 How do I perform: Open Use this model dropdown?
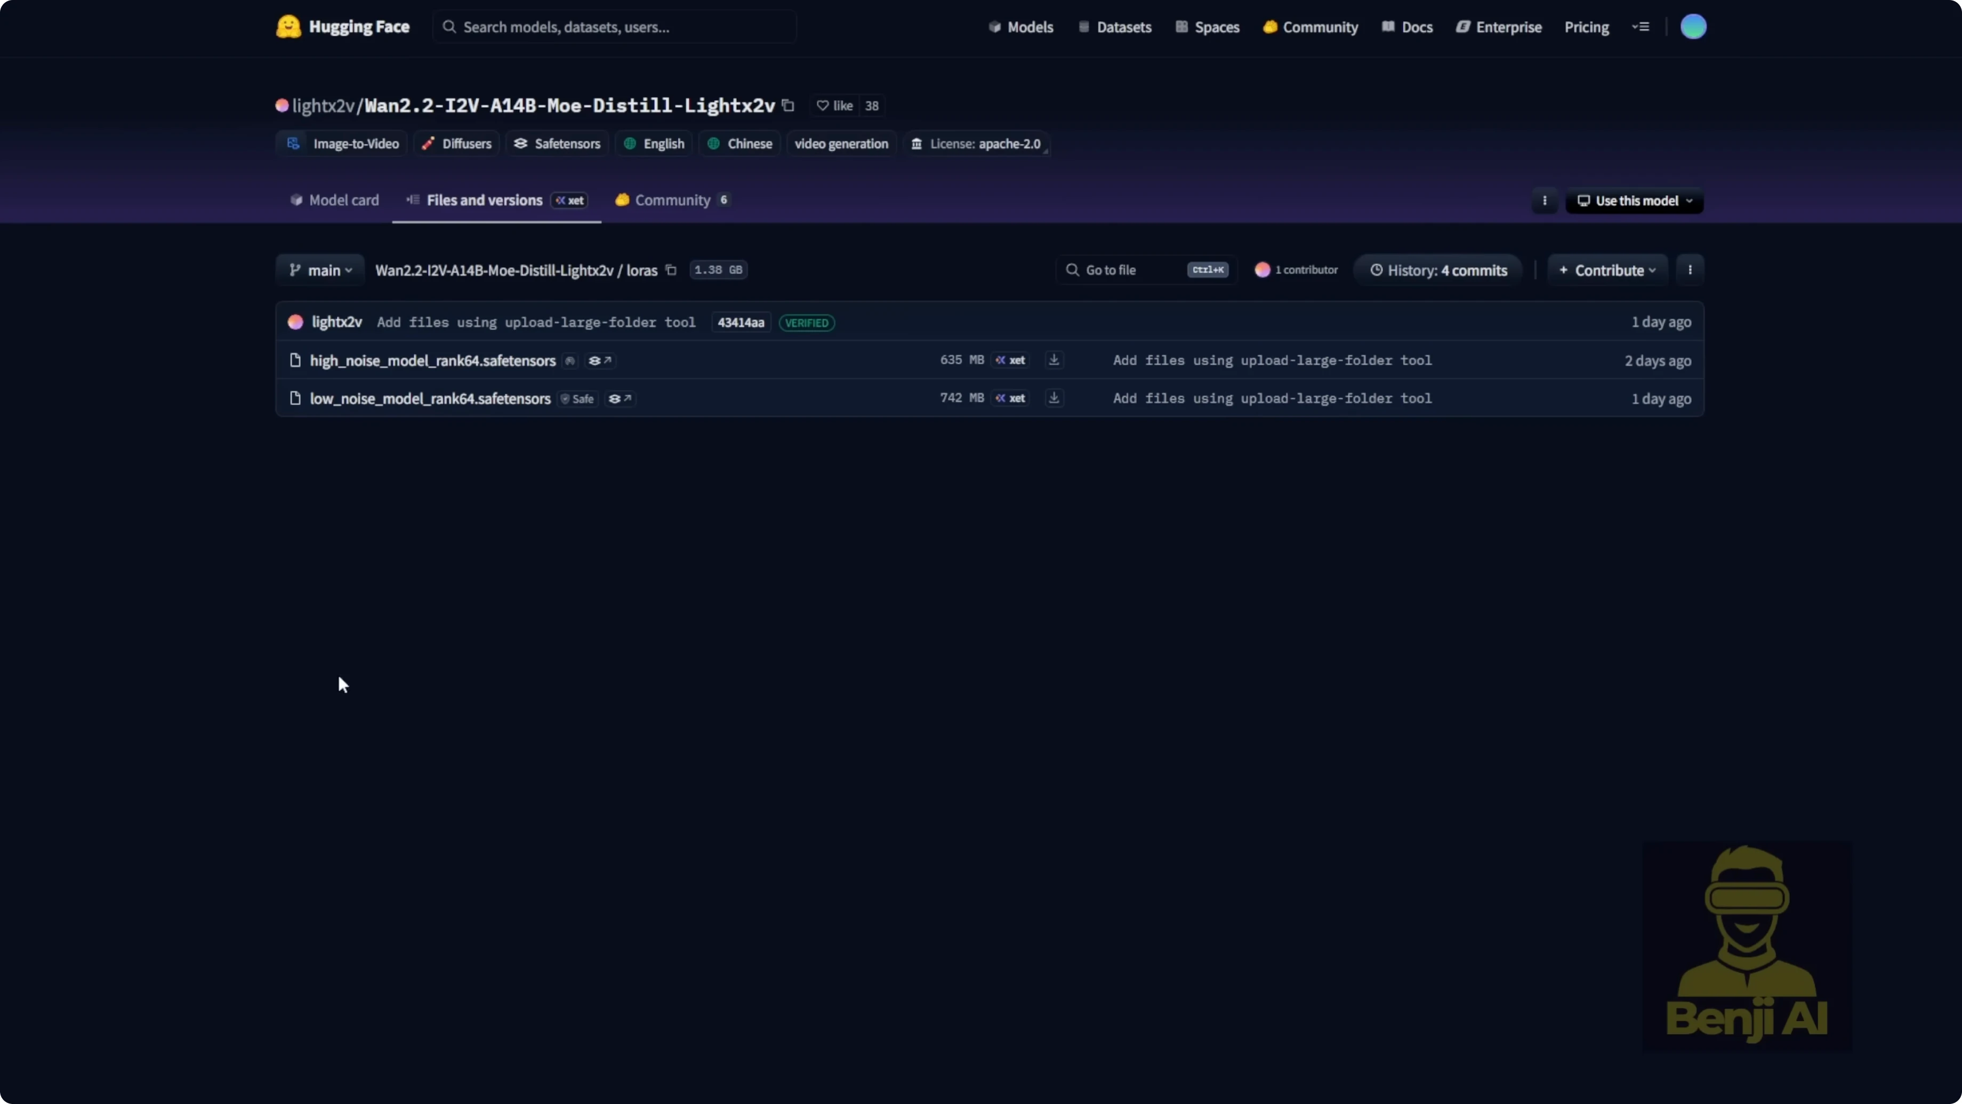(1635, 201)
